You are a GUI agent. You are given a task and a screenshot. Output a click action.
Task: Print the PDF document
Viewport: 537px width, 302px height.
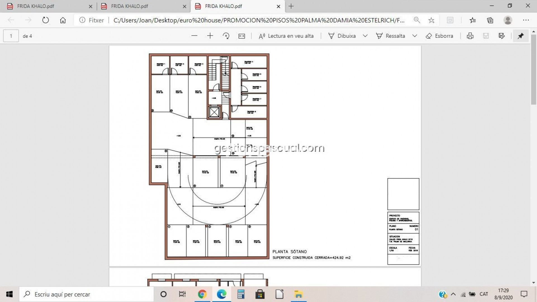470,36
